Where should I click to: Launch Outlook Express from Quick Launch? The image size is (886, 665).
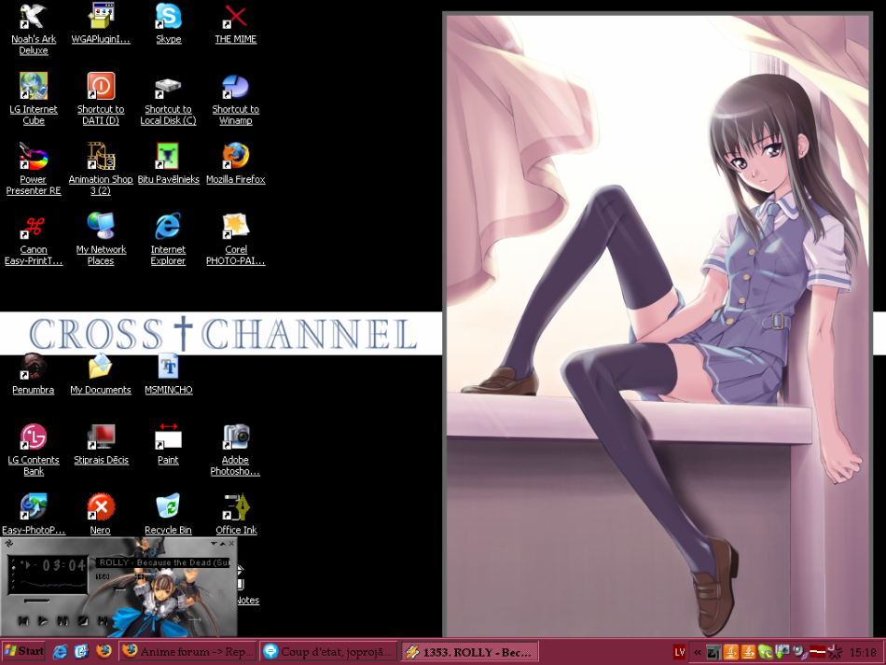click(x=82, y=652)
